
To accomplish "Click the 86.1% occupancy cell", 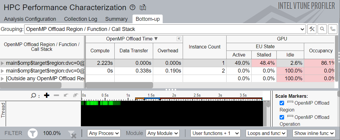I will point(320,63).
